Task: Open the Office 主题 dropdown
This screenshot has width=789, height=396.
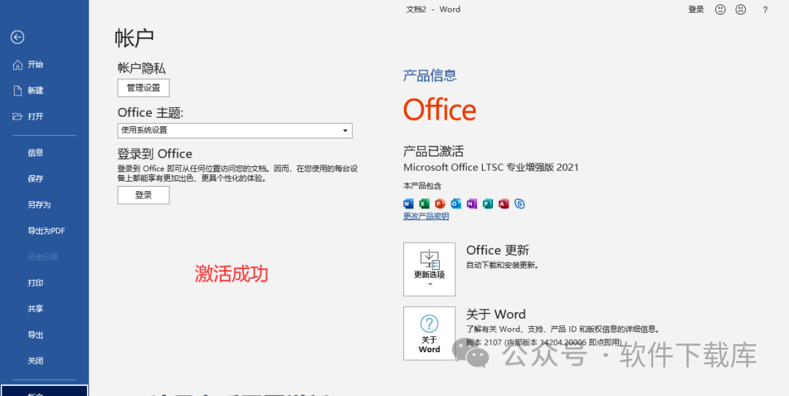Action: [x=235, y=131]
